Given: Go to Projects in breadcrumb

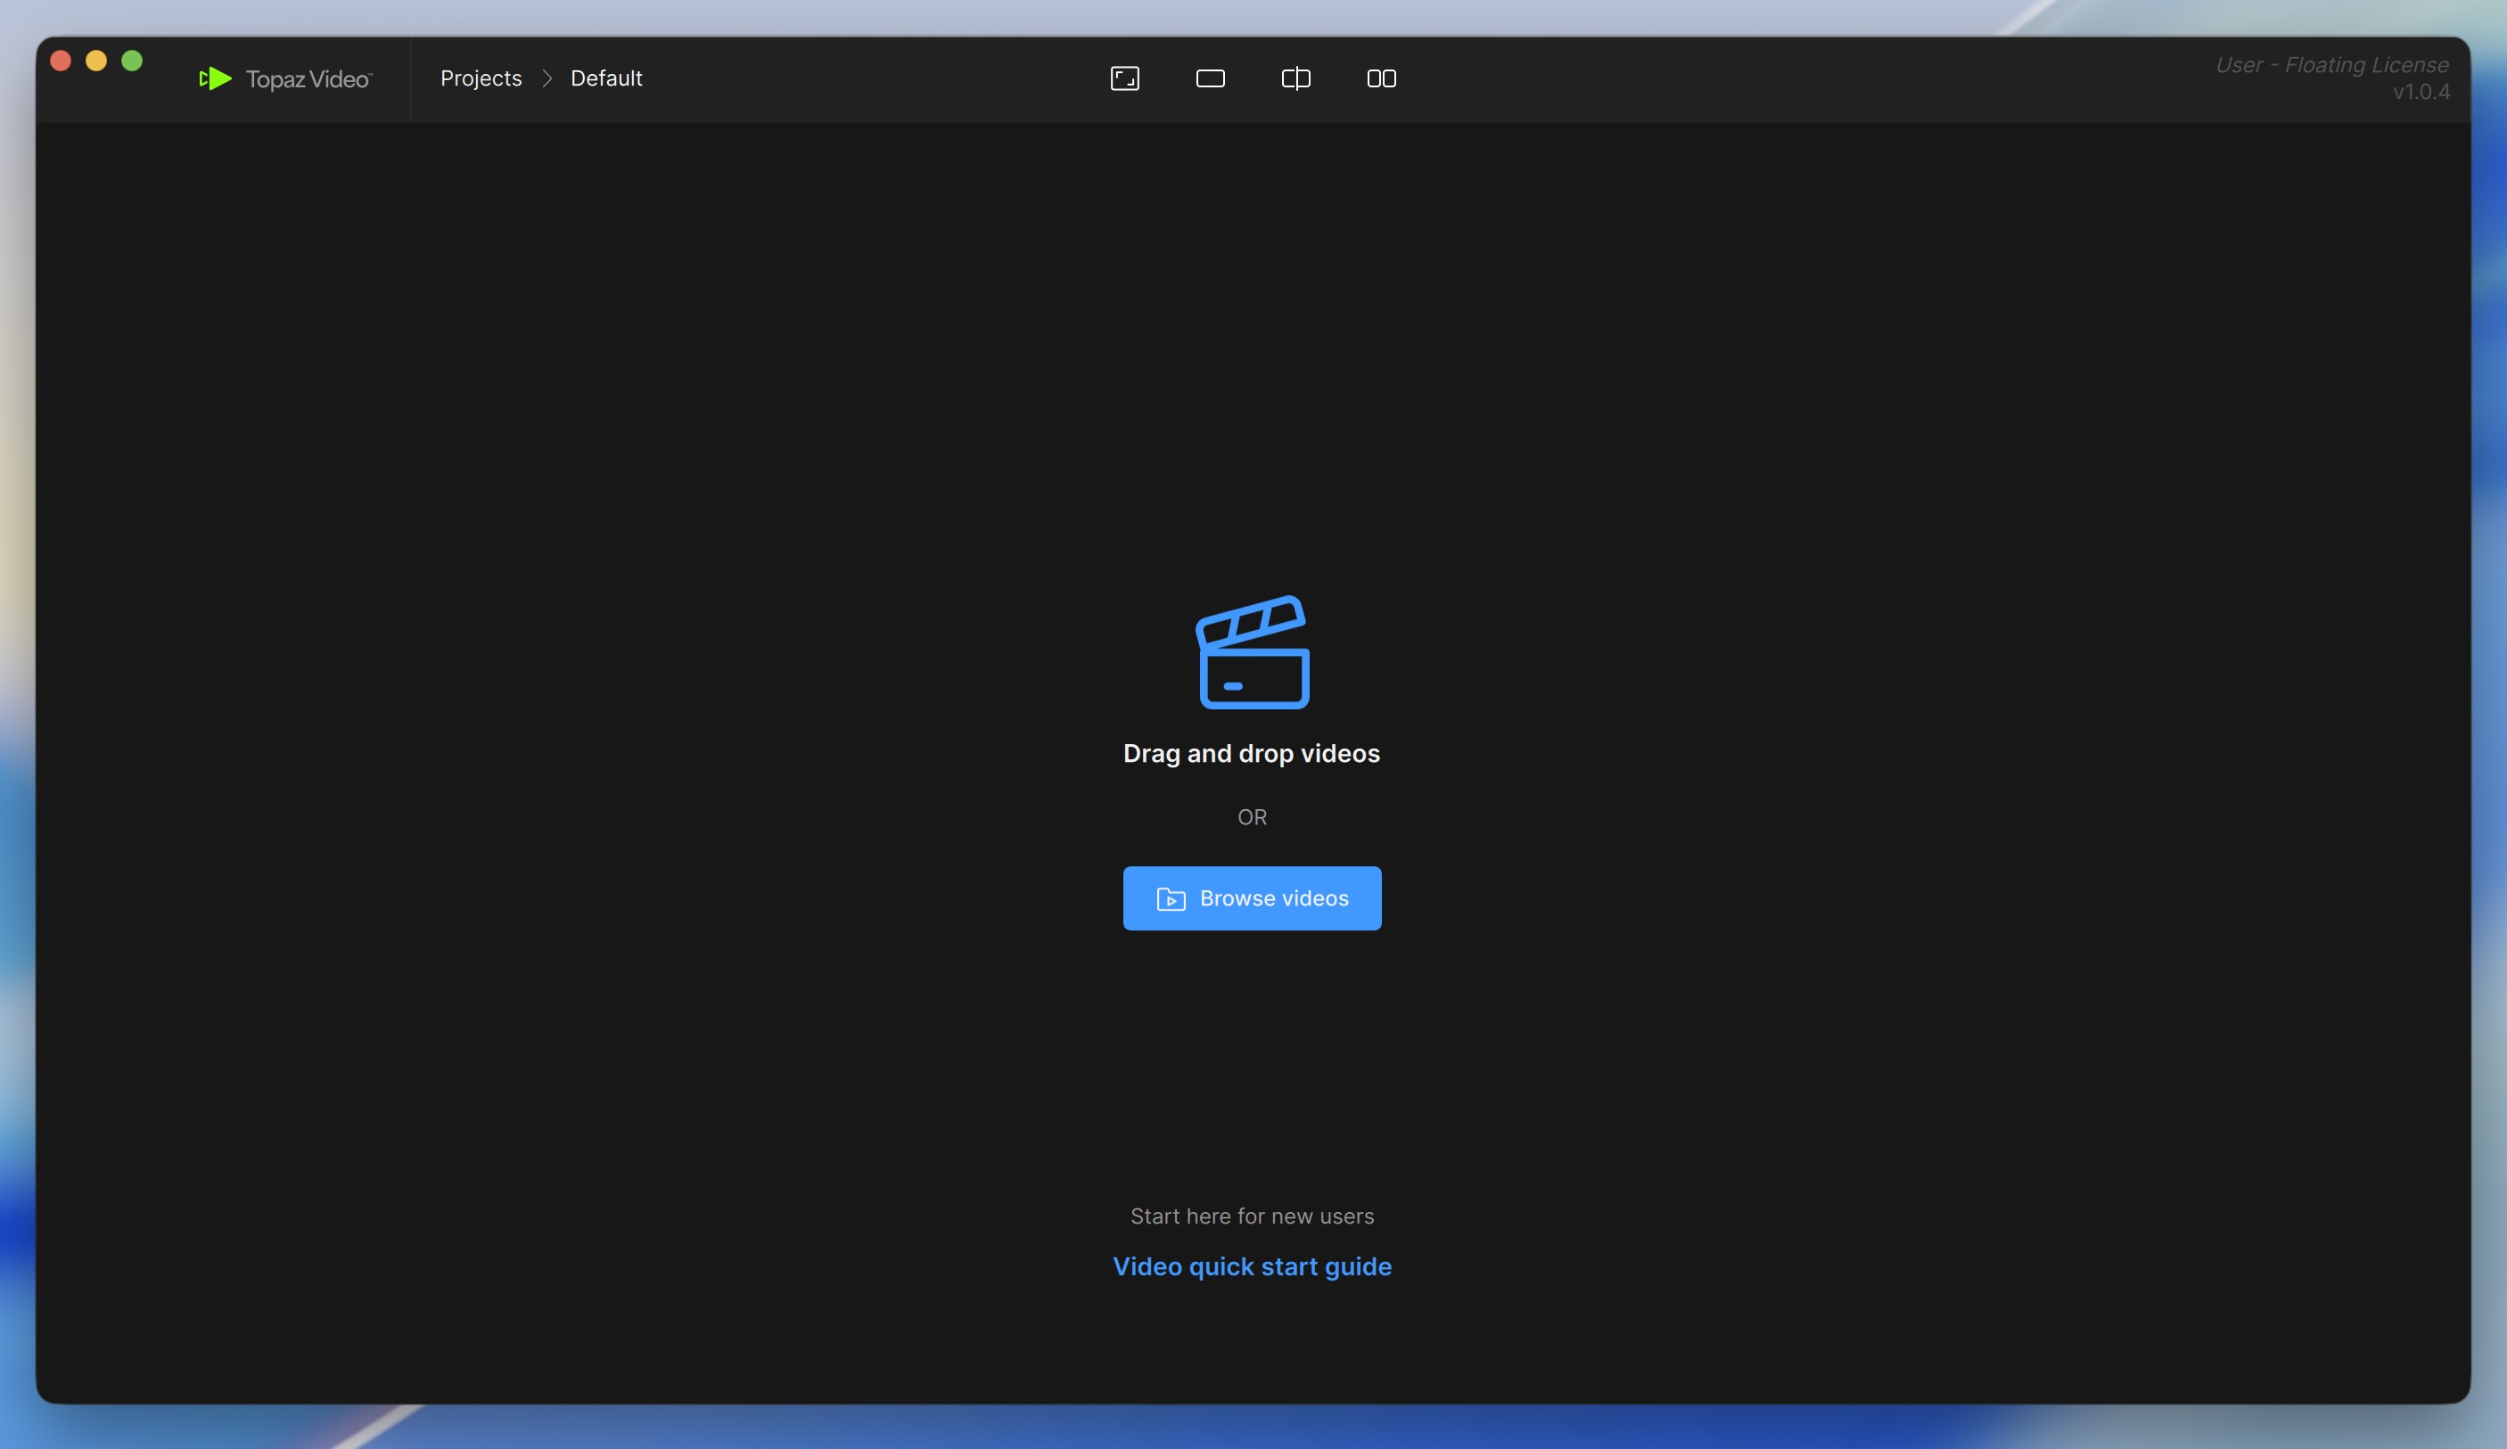Looking at the screenshot, I should tap(481, 78).
